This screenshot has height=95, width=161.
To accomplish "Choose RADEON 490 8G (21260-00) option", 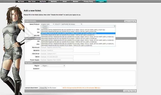I will point(78,45).
